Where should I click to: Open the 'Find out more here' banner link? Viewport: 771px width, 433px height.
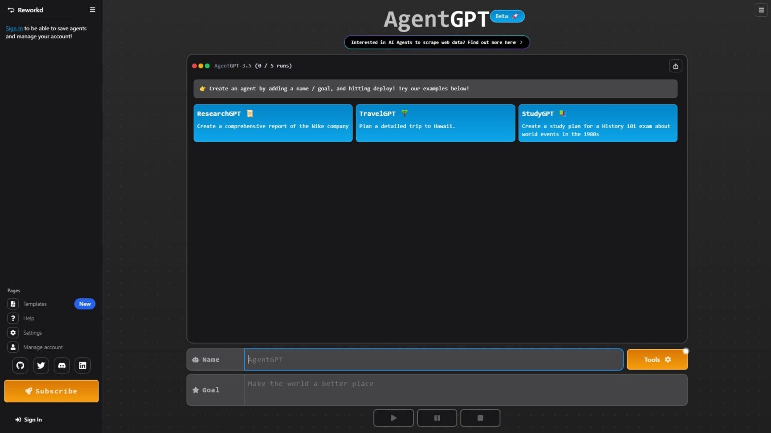[436, 42]
